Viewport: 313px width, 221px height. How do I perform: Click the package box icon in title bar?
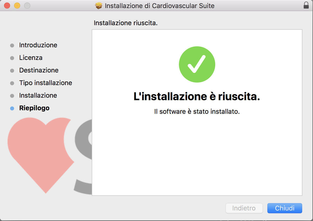click(99, 6)
